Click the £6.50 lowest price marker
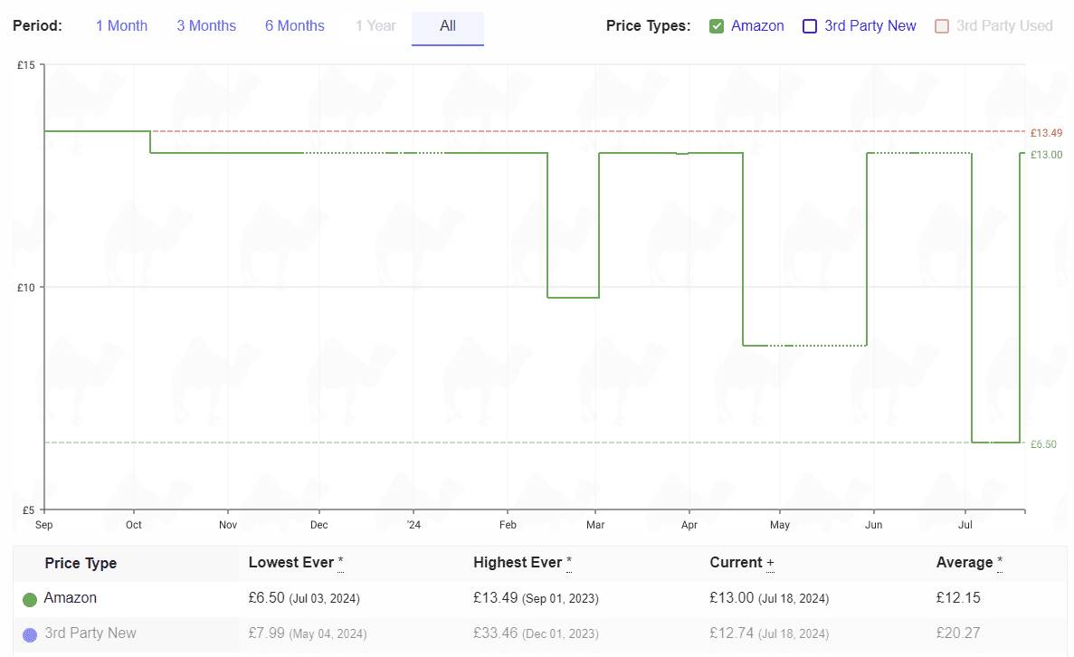The width and height of the screenshot is (1074, 657). point(1043,444)
